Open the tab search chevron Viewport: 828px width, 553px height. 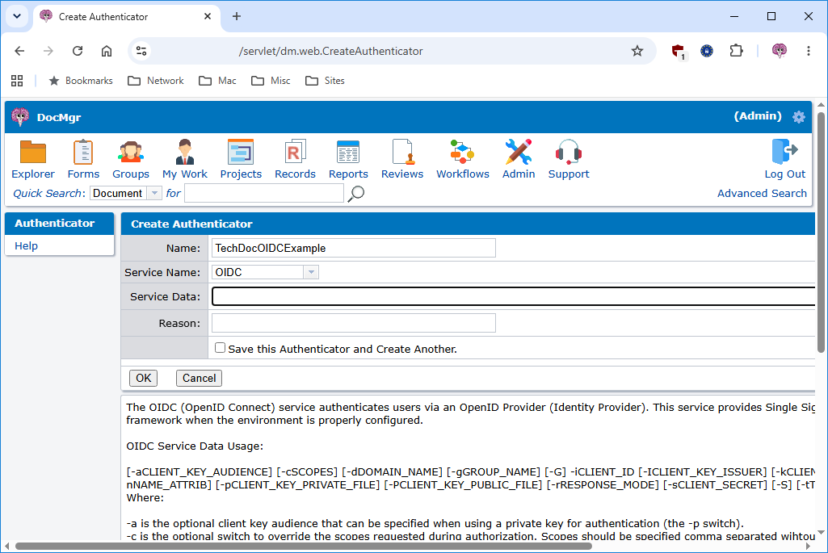pos(17,16)
